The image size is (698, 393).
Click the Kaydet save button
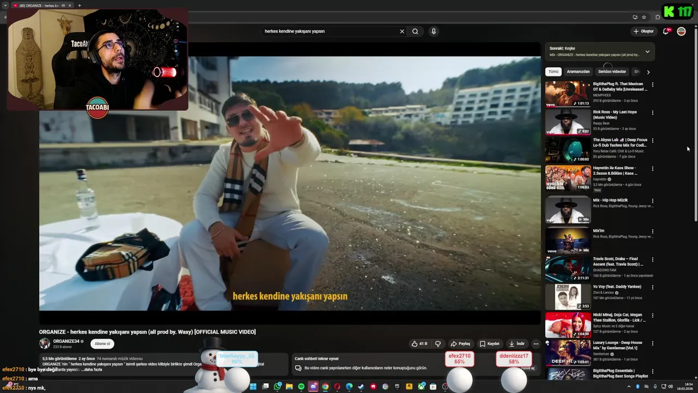point(489,344)
